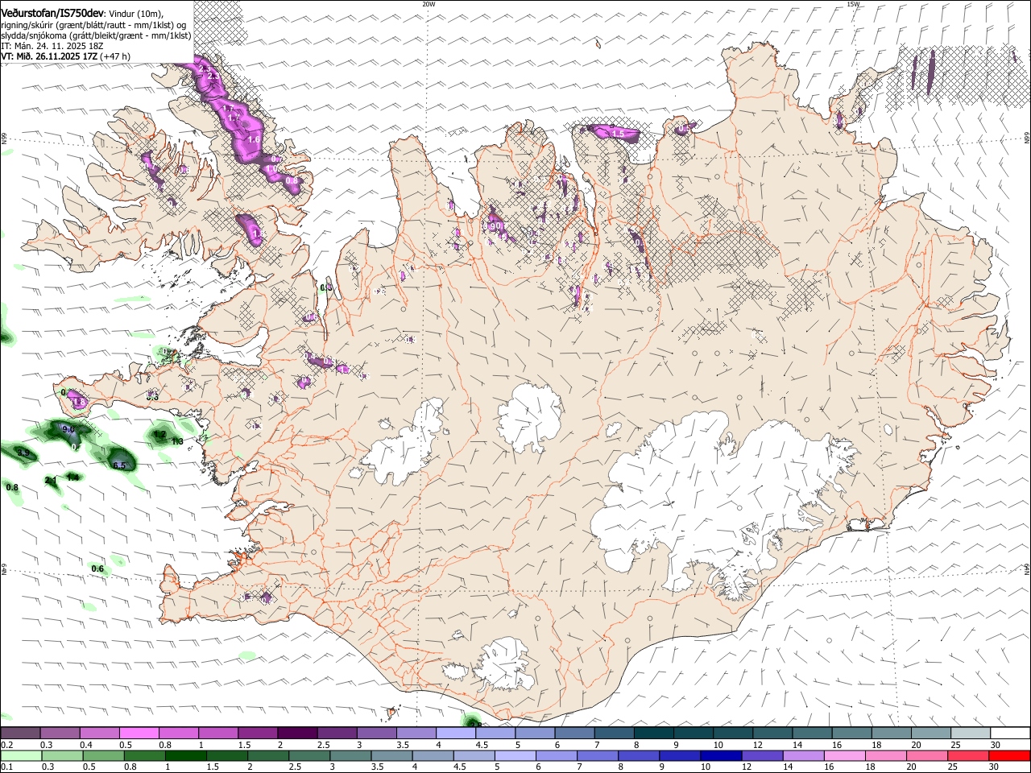Click the 1.6 snowfall value in Westfjords
1031x773 pixels.
[x=254, y=139]
